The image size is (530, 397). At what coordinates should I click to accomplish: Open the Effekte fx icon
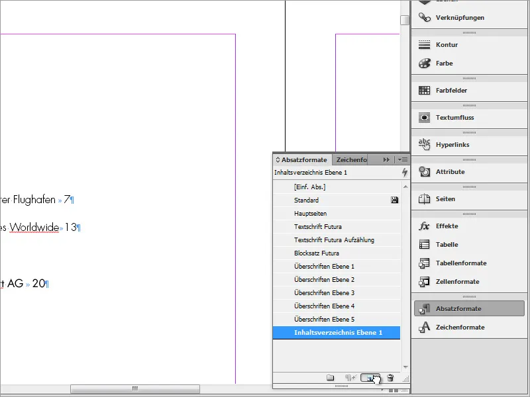tap(425, 226)
